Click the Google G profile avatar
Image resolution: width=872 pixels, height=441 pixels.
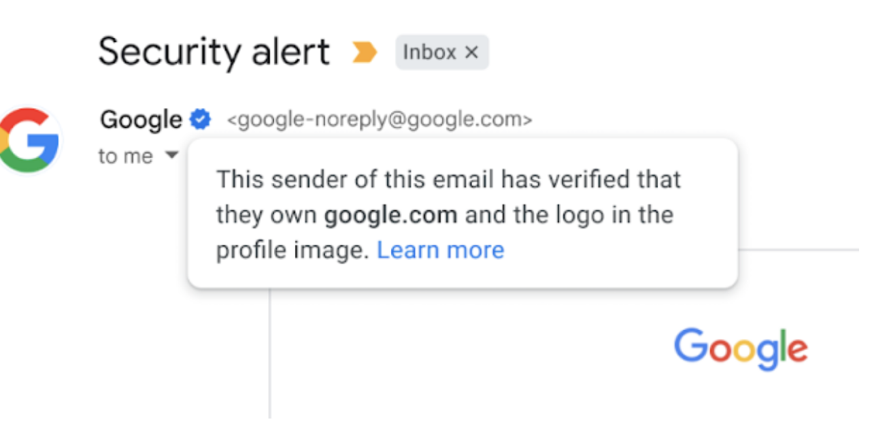(29, 140)
